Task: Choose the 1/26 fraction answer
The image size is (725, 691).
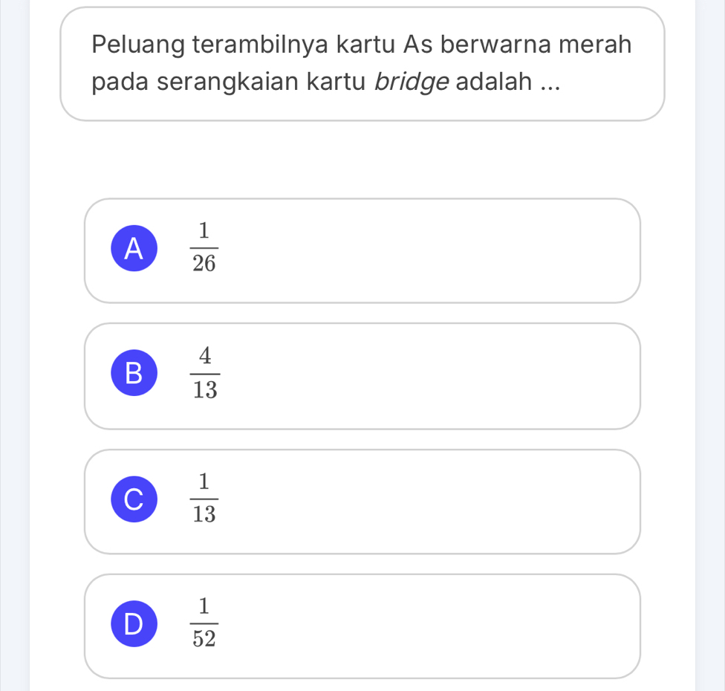Action: point(204,247)
